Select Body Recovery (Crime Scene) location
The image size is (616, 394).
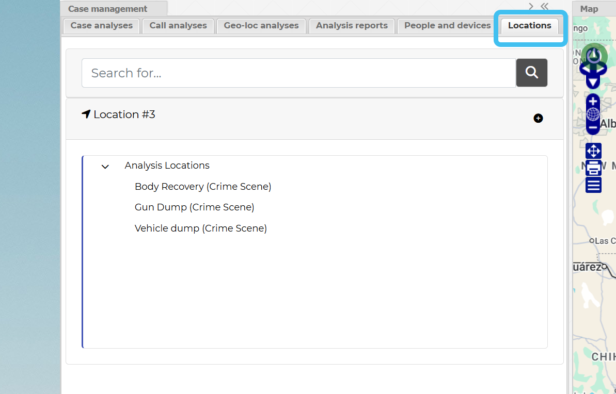tap(202, 187)
